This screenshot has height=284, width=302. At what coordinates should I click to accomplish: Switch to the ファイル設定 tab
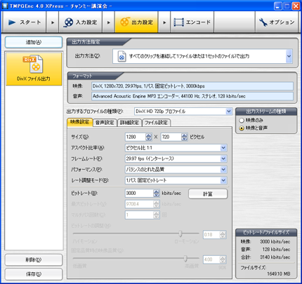pos(156,123)
